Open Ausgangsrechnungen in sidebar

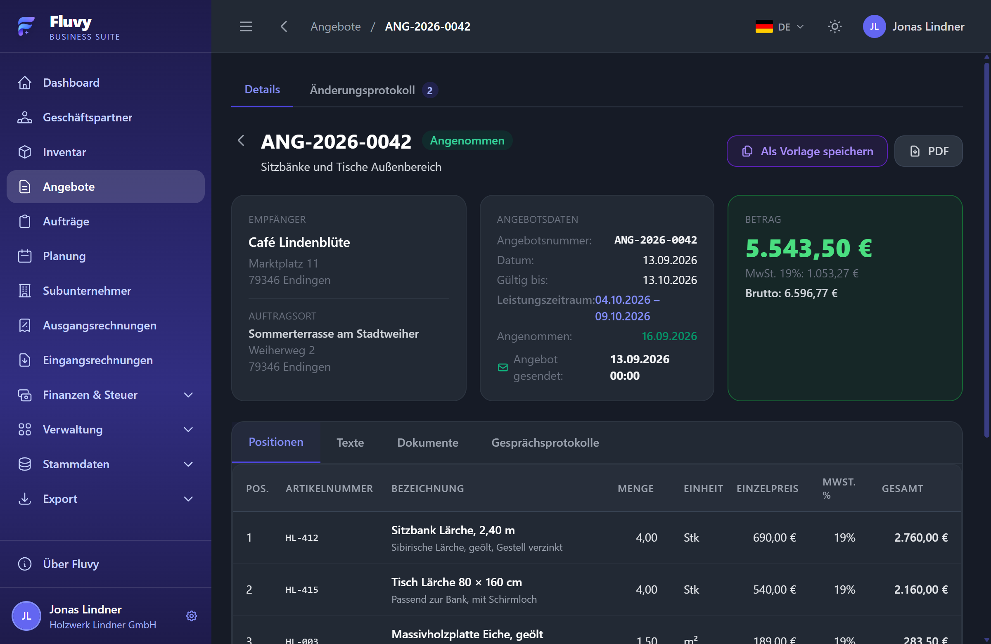(106, 326)
